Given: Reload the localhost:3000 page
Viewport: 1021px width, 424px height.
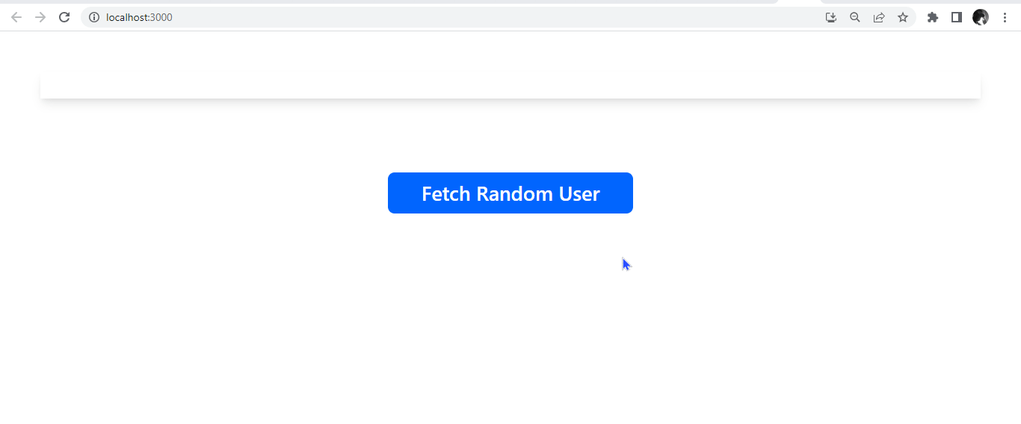Looking at the screenshot, I should click(64, 17).
